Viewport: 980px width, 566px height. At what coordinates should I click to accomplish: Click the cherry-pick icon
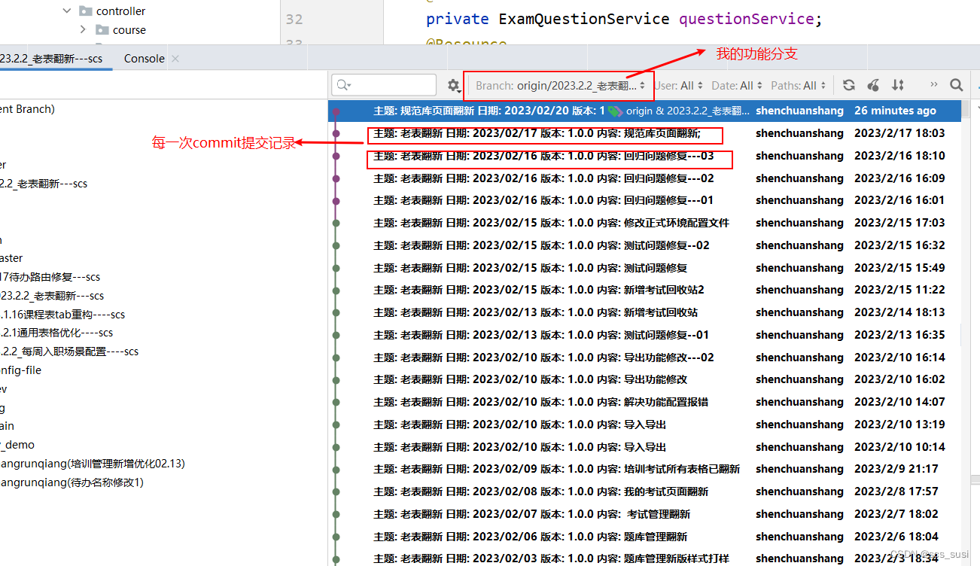click(873, 86)
